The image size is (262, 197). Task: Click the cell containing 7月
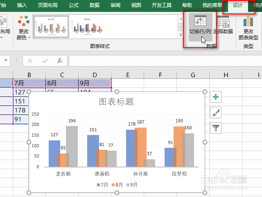pos(29,83)
